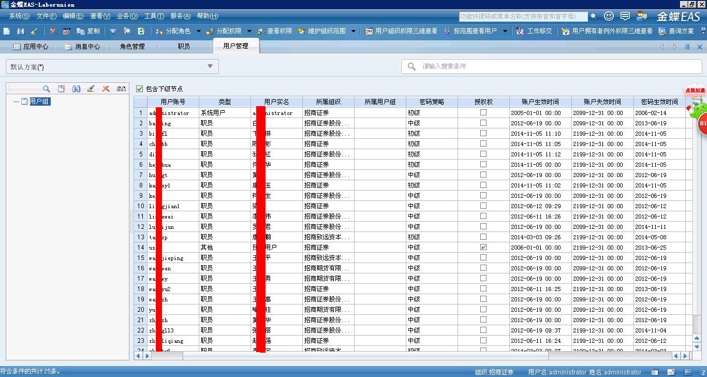Click the tab list icon at tab bar right
The width and height of the screenshot is (707, 377).
coord(687,47)
